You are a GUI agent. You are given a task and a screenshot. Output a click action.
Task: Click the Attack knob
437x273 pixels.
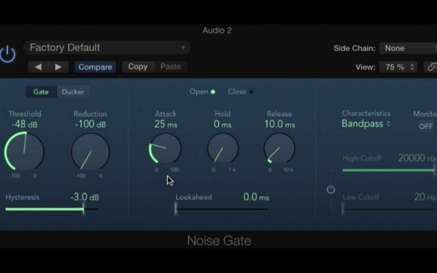coord(166,149)
